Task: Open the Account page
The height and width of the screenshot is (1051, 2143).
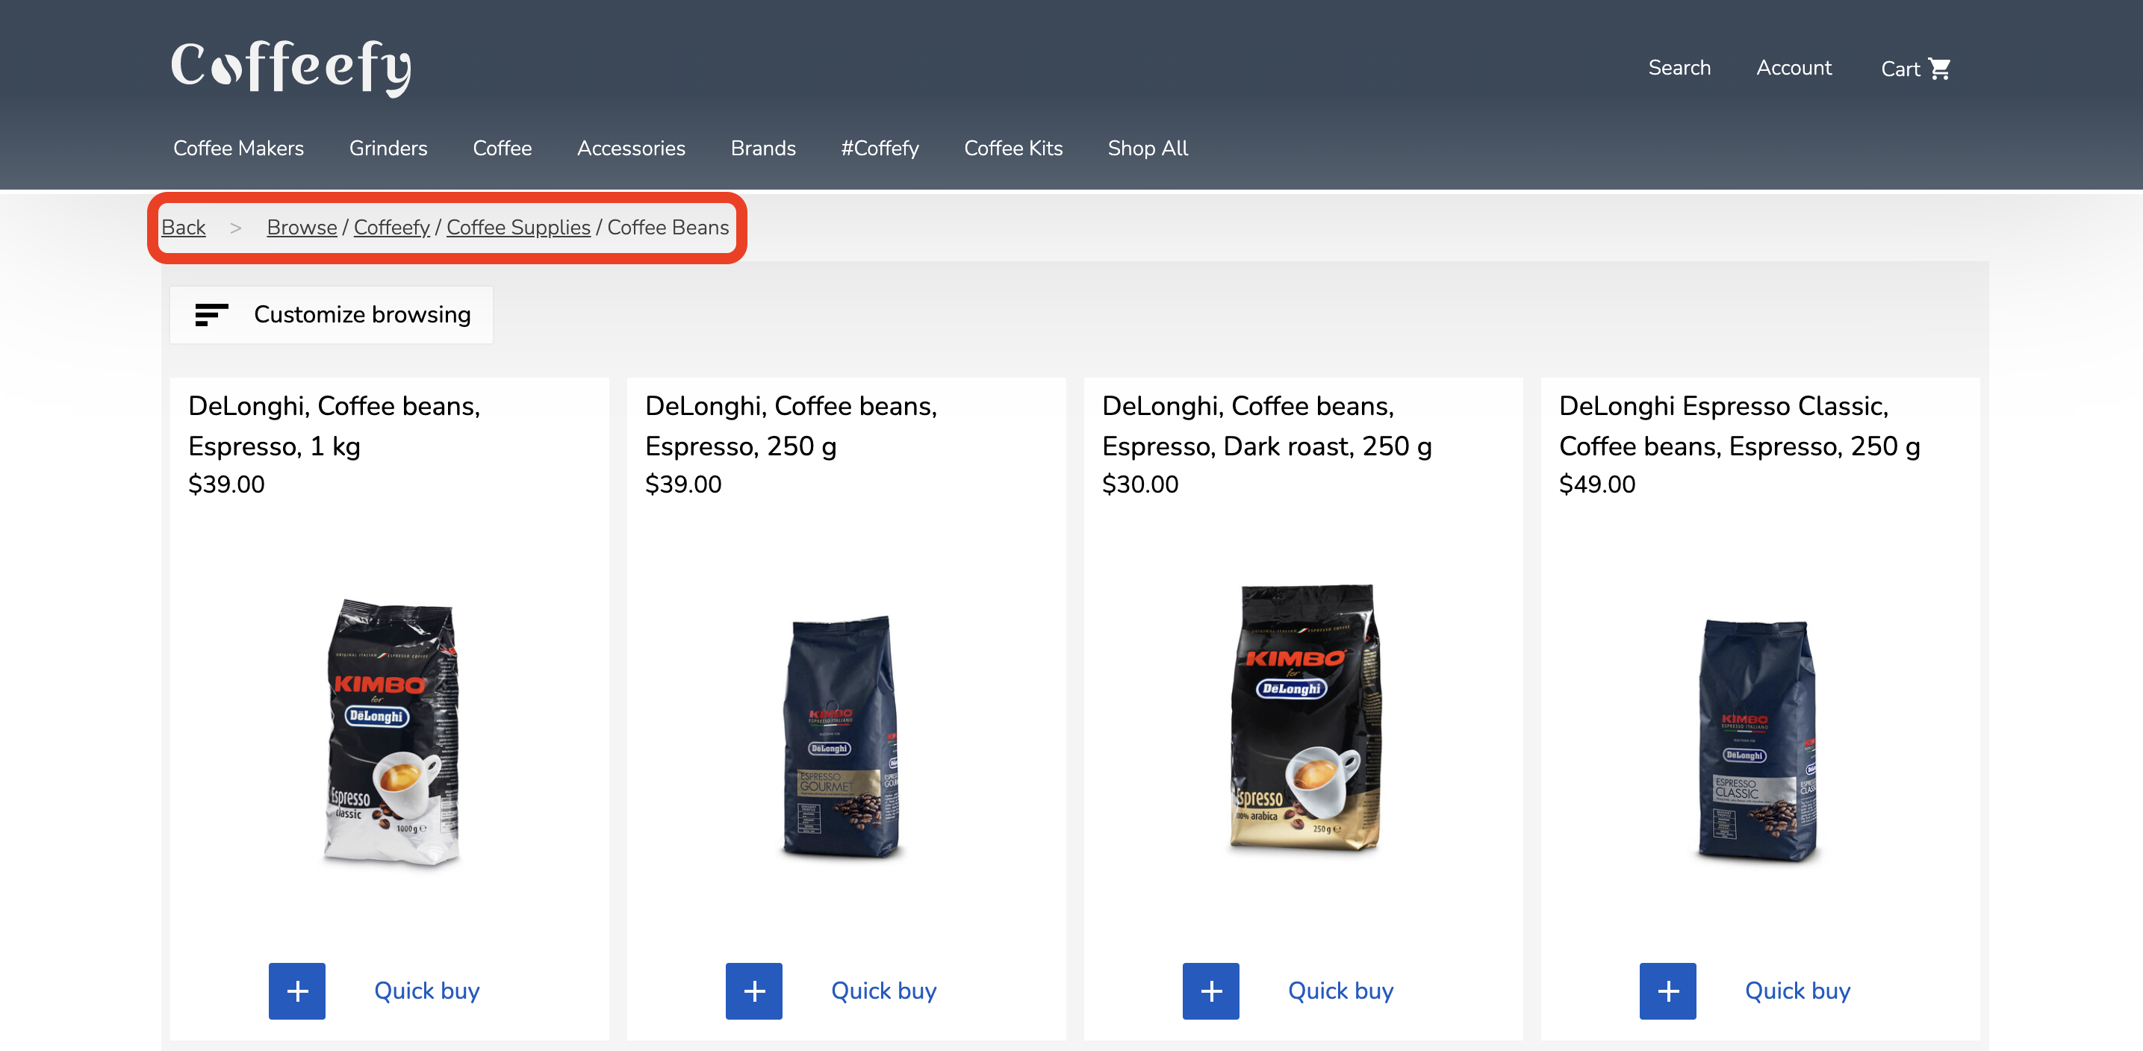Action: [x=1794, y=68]
